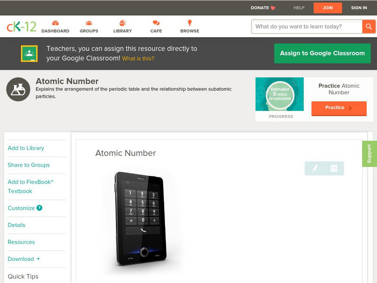Screen dimensions: 377x283
Task: Click the orange search magnifier button
Action: pos(369,26)
